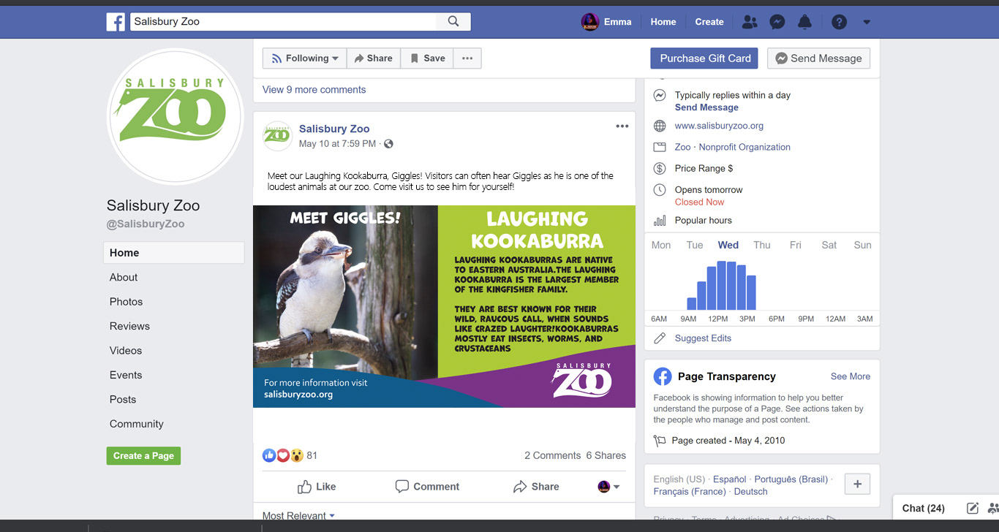The image size is (999, 532).
Task: Like the kookaburra post
Action: 317,487
